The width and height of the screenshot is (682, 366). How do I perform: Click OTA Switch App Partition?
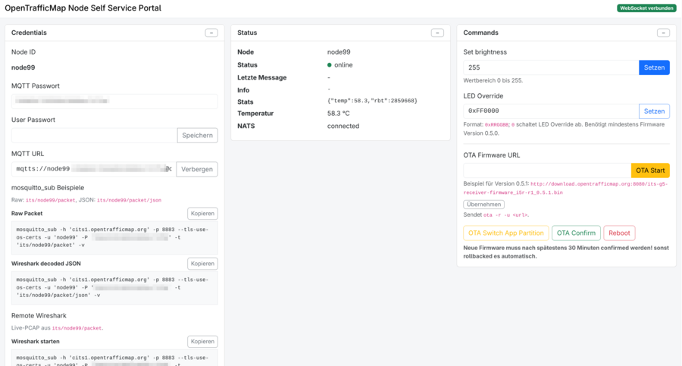506,233
